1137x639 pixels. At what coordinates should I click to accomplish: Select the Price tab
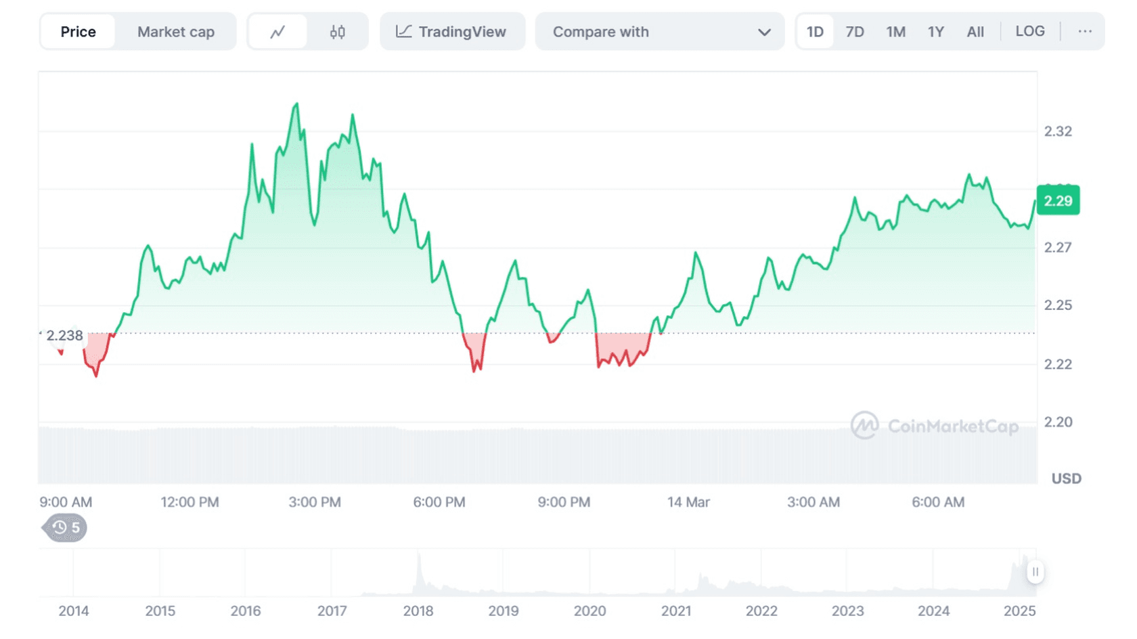[78, 32]
